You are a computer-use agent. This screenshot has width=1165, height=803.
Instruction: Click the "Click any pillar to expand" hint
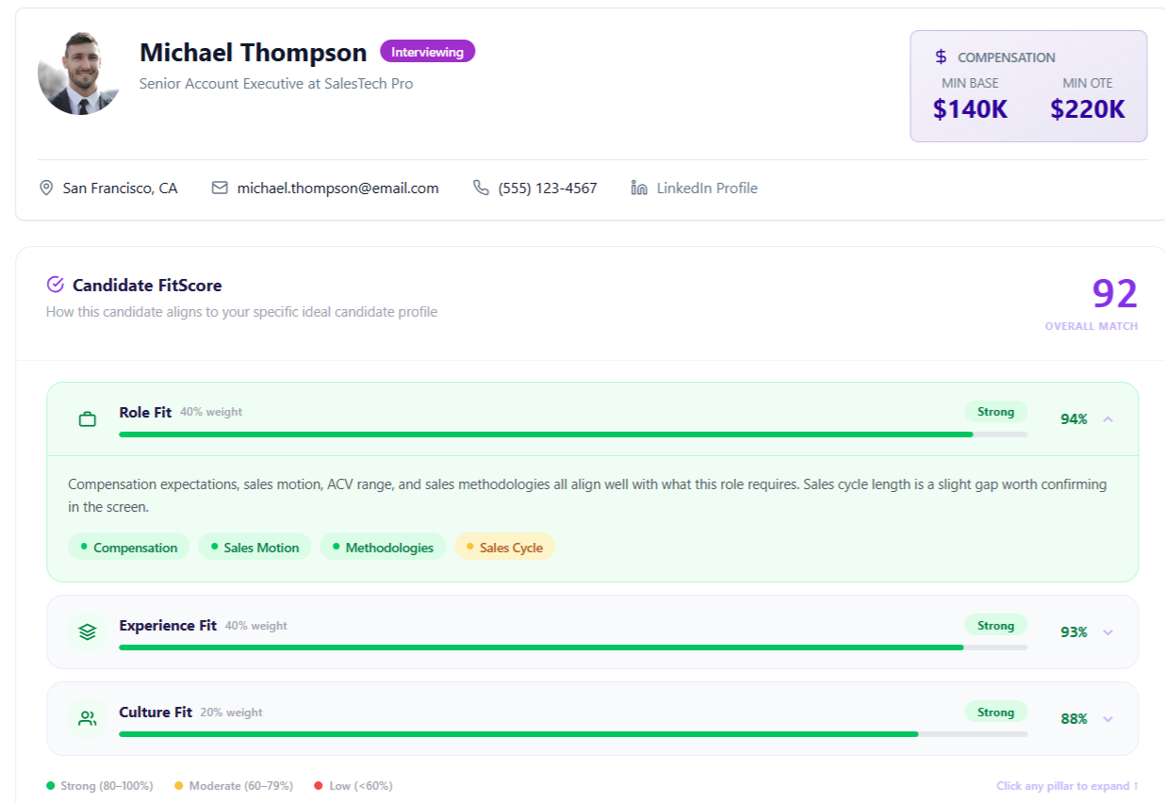click(1067, 786)
